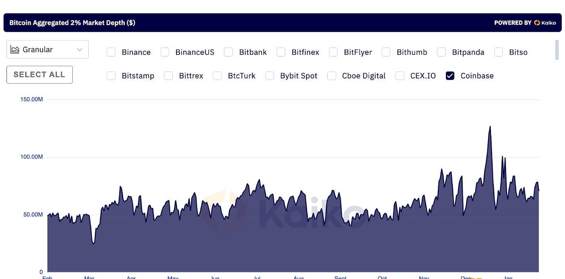Enable Bybit Spot checkbox
The height and width of the screenshot is (279, 565).
tap(269, 76)
